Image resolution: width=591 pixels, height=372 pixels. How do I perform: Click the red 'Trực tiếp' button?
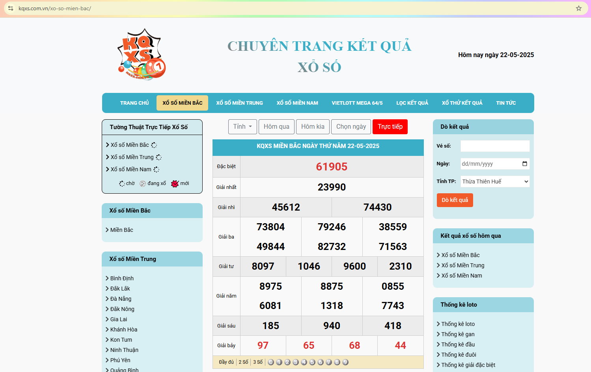[390, 127]
